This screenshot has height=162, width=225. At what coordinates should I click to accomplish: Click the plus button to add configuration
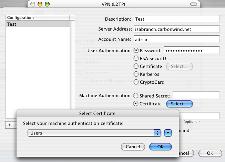10,125
